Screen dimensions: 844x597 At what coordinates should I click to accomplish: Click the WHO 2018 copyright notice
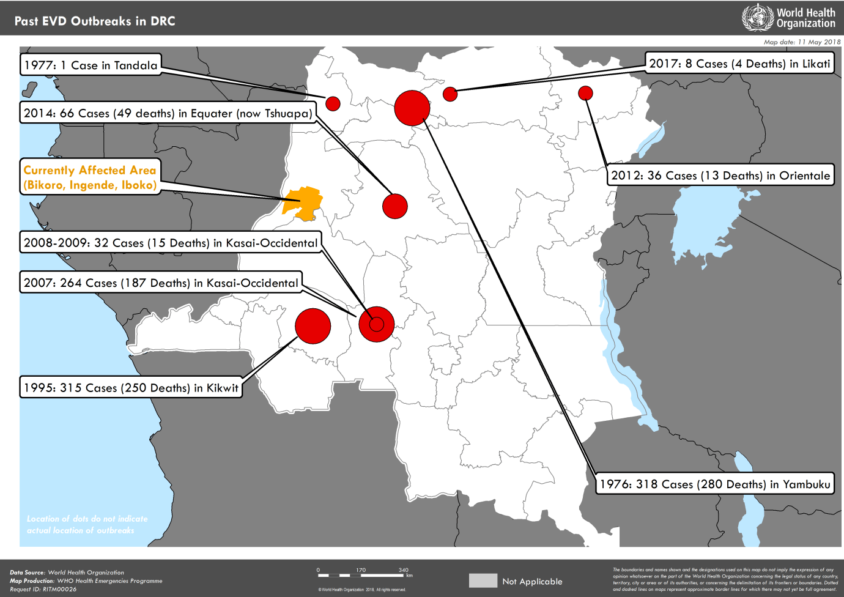coord(362,590)
